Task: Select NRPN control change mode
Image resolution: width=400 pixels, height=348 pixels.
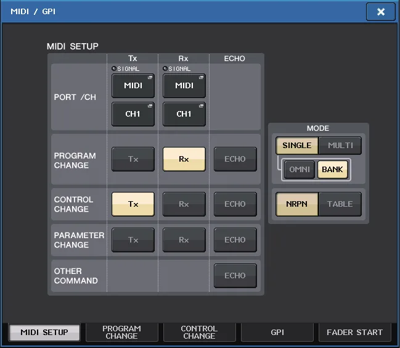Action: (297, 204)
